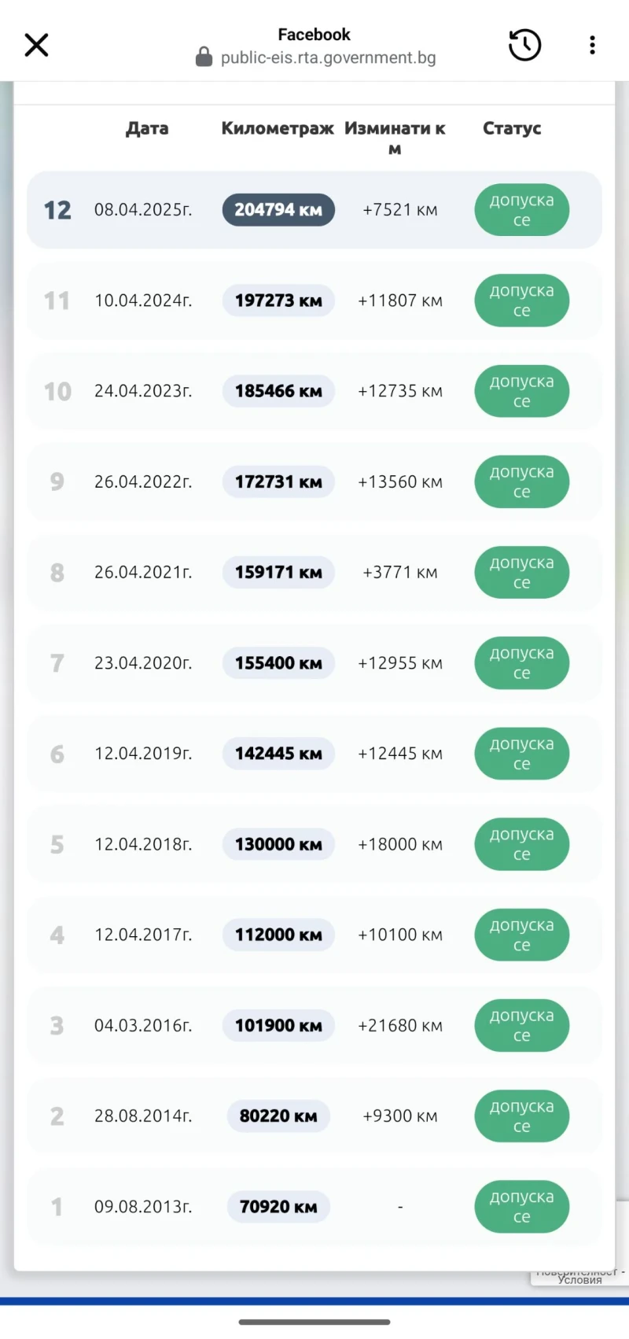Select first inspection row dated 09.08.2013
Image resolution: width=629 pixels, height=1339 pixels.
(142, 1206)
